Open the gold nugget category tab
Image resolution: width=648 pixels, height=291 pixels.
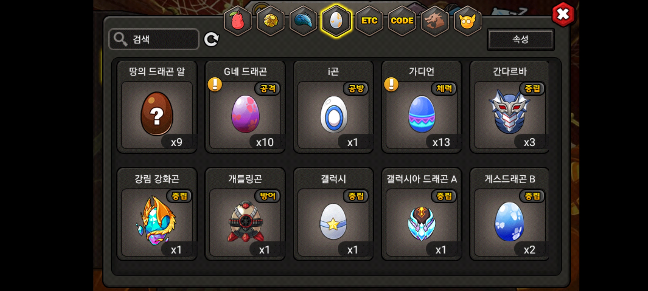(271, 21)
